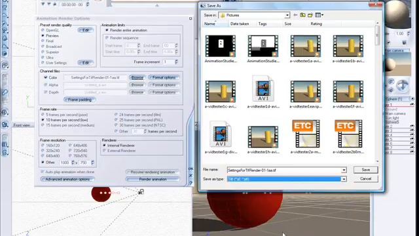419x236 pixels.
Task: Select Superior preset render quality
Action: pos(50,52)
